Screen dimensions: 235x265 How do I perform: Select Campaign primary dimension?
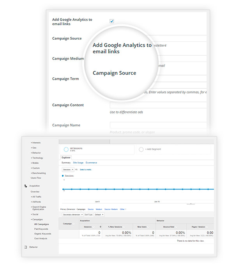click(81, 209)
